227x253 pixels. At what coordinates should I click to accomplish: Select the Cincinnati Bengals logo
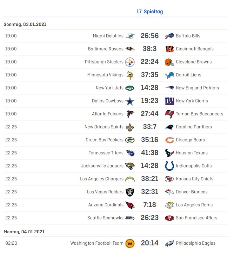[x=170, y=49]
